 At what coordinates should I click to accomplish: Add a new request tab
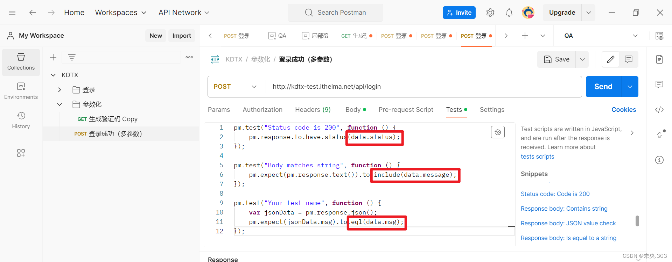[525, 36]
